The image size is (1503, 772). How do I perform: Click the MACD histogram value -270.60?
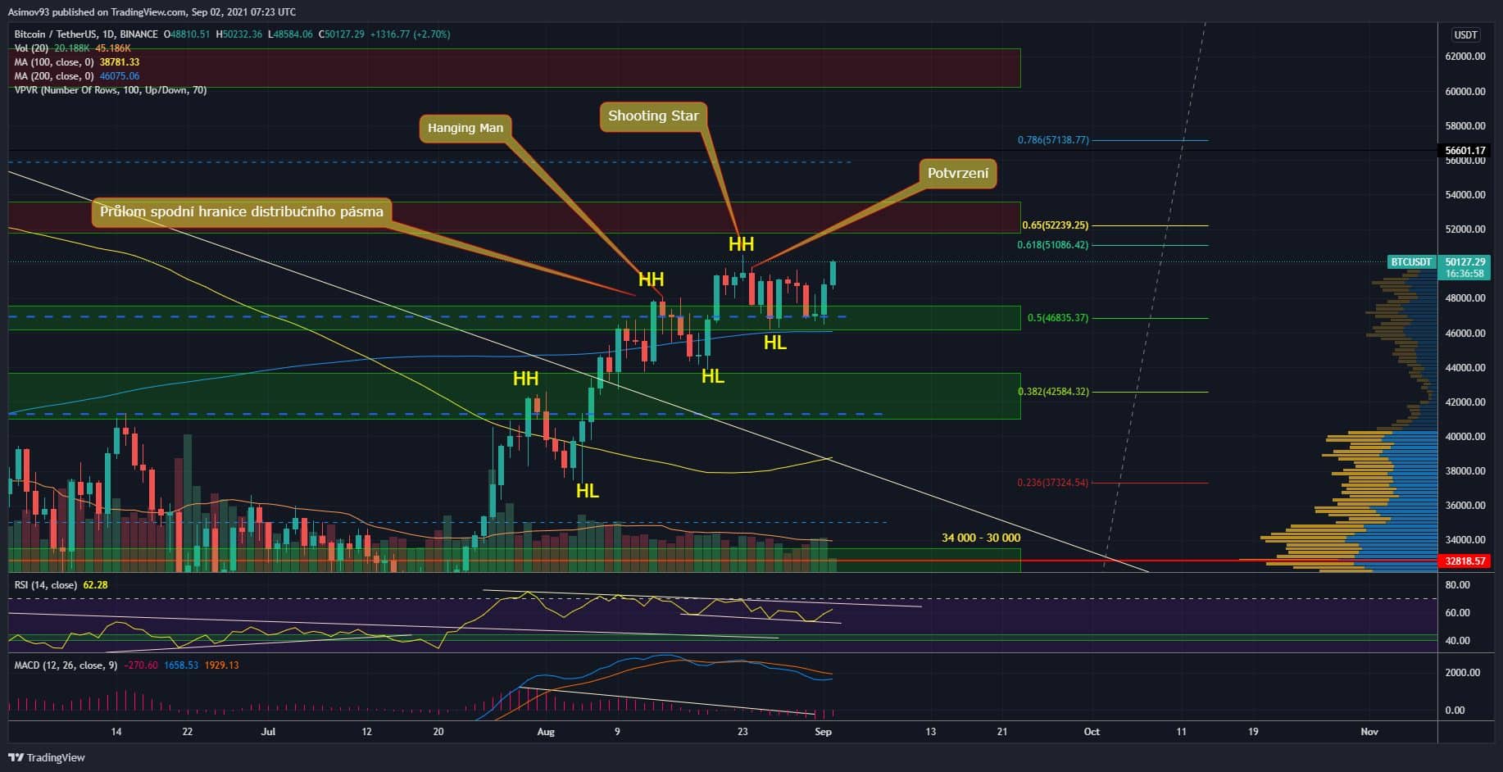click(x=141, y=665)
